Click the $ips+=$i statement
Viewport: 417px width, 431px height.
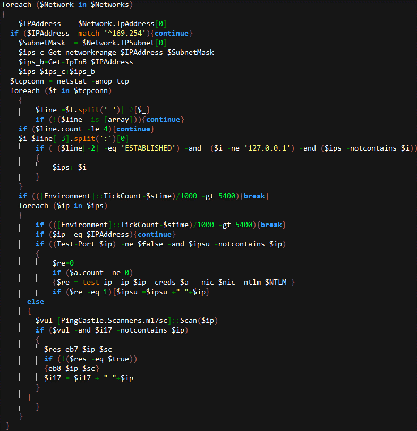[69, 167]
